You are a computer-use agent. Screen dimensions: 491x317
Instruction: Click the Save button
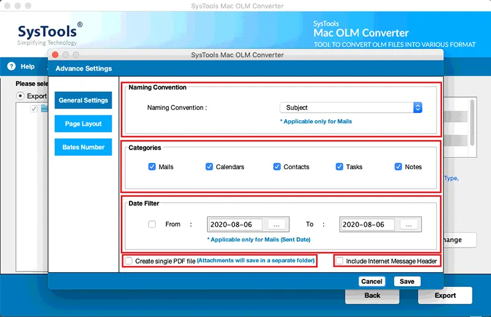pyautogui.click(x=407, y=281)
